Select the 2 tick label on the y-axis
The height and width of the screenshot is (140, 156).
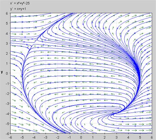click(x=7, y=53)
